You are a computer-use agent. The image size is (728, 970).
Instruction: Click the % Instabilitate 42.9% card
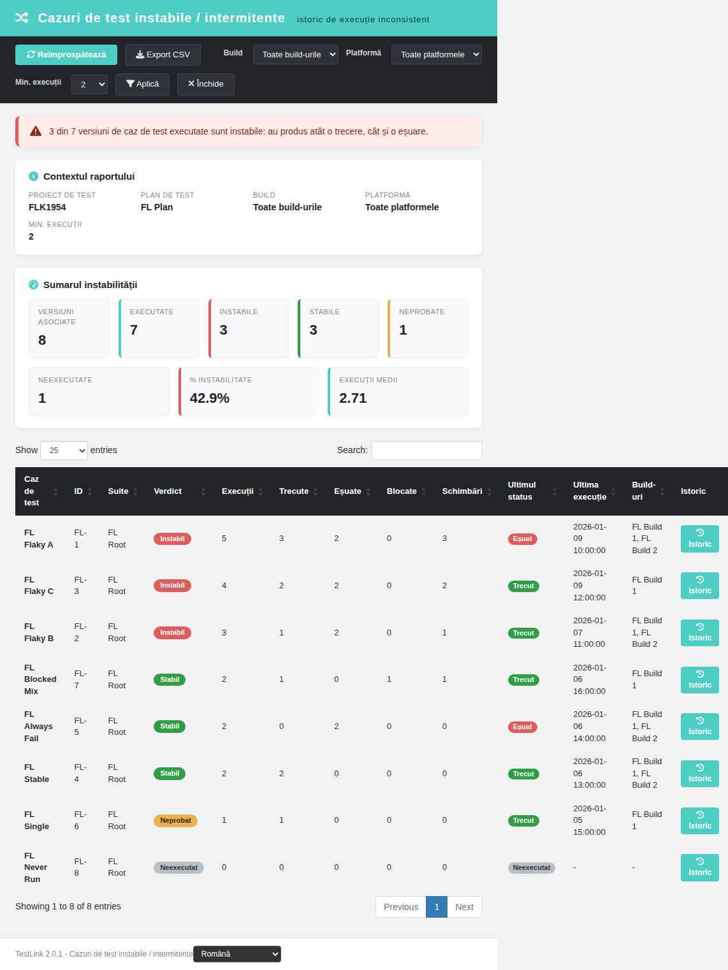[x=249, y=391]
